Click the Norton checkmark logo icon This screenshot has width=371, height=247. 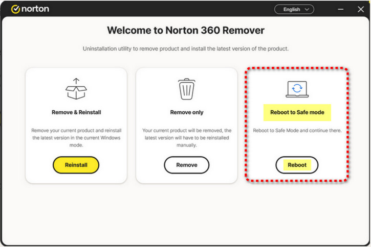[15, 9]
